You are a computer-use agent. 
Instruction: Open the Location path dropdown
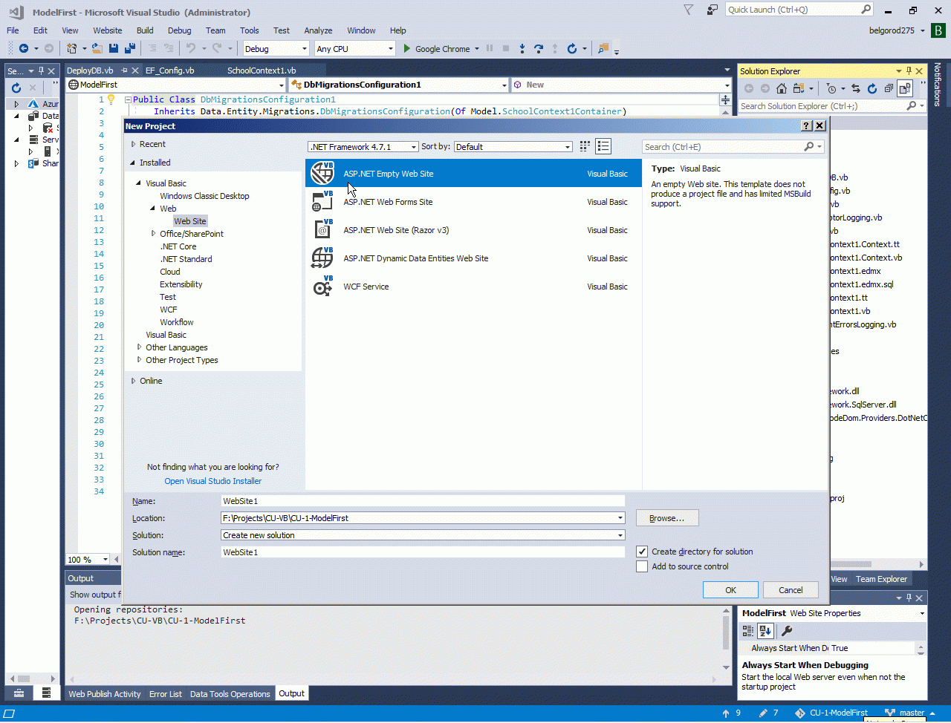coord(620,518)
